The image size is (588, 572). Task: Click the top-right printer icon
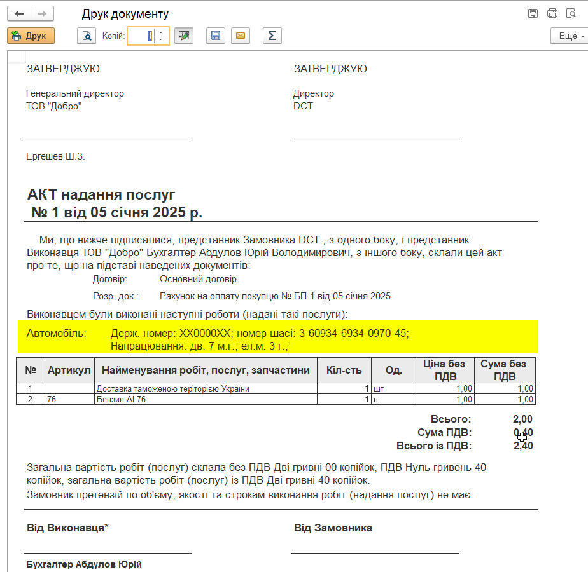pyautogui.click(x=552, y=13)
